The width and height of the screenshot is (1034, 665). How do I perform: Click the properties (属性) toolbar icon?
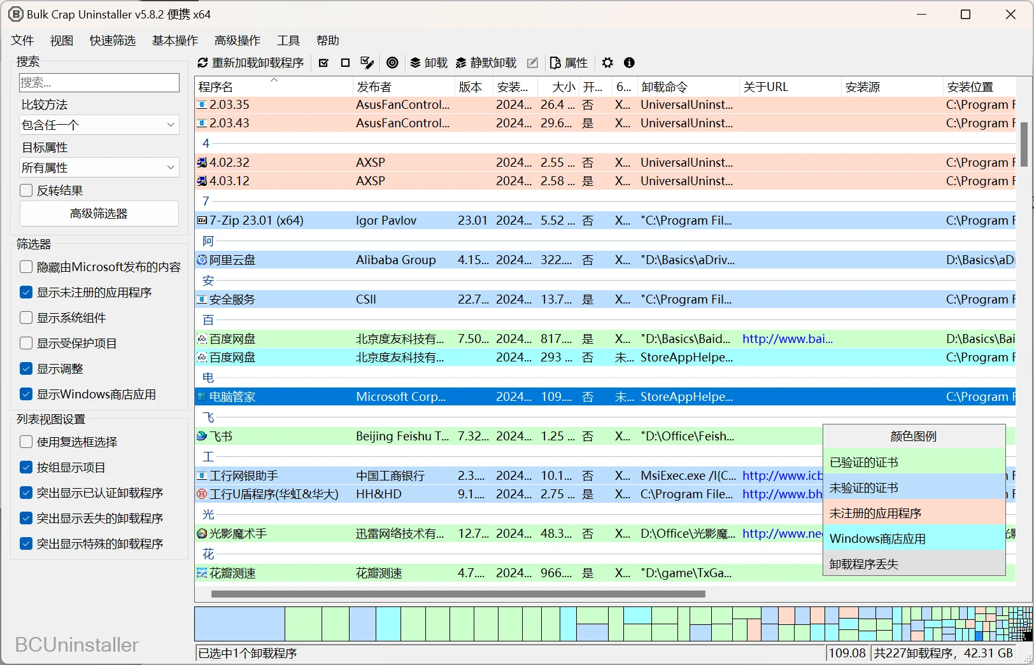pos(555,62)
